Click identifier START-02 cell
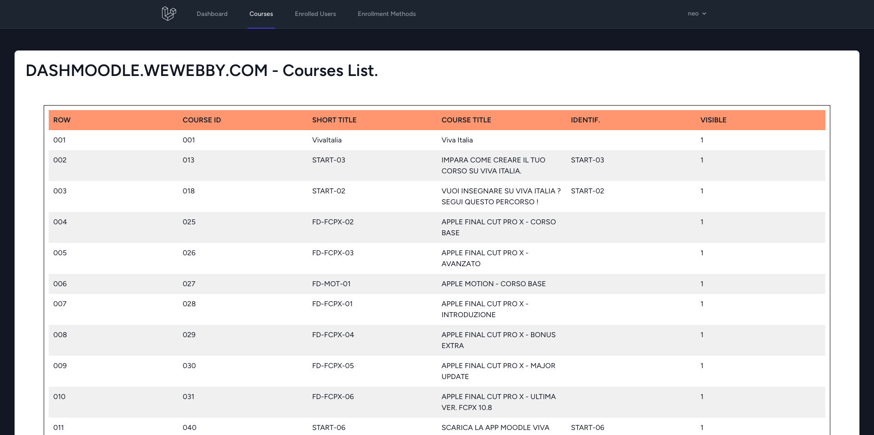Image resolution: width=874 pixels, height=435 pixels. tap(588, 191)
